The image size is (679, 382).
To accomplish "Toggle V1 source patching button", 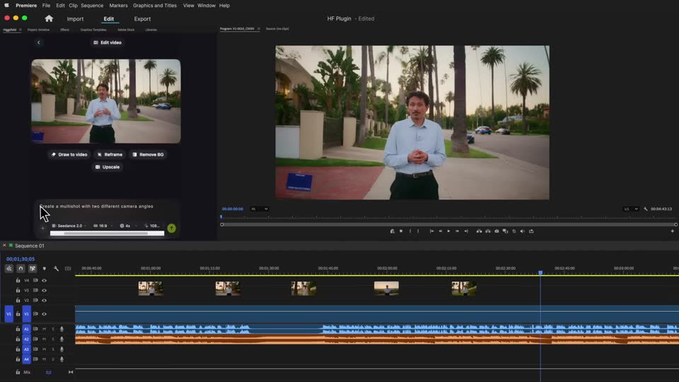I will pyautogui.click(x=8, y=314).
